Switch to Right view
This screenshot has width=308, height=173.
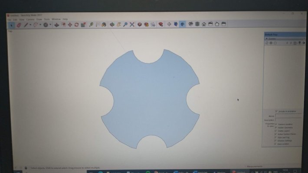click(210, 24)
